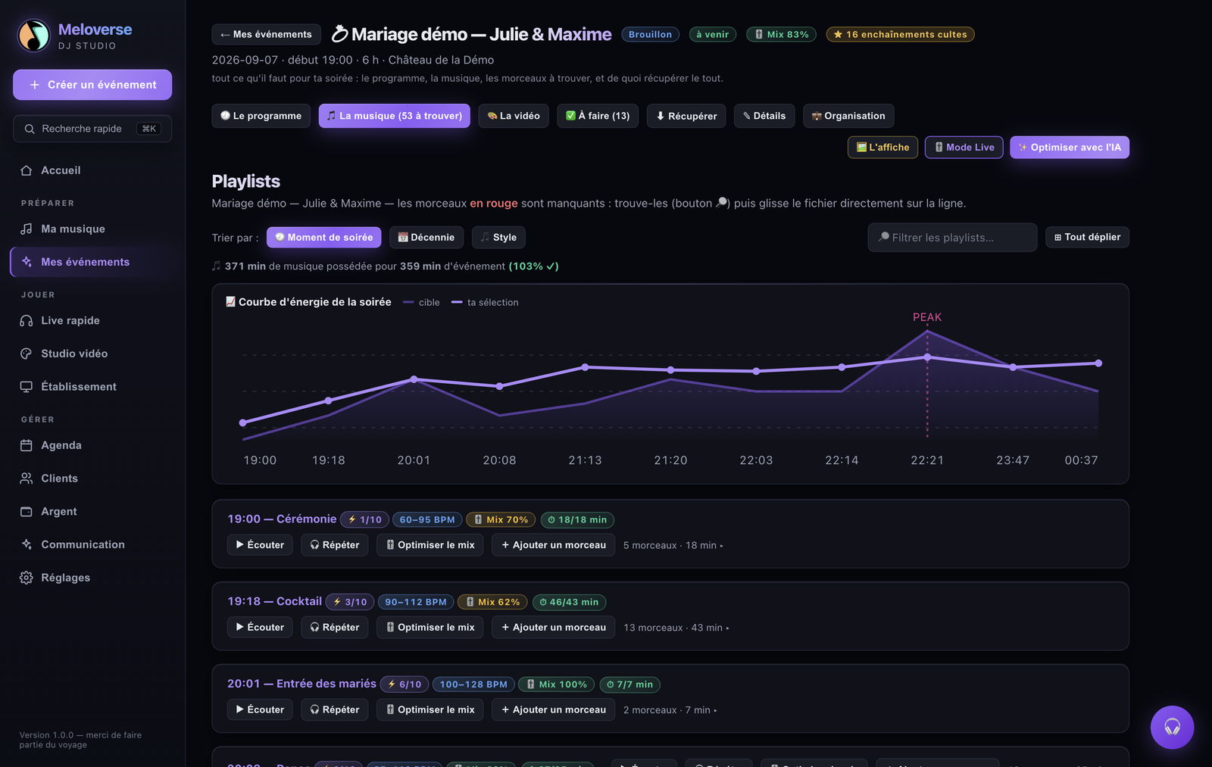This screenshot has height=767, width=1212.
Task: Click the 19:00 point on the energy curve
Action: (x=242, y=422)
